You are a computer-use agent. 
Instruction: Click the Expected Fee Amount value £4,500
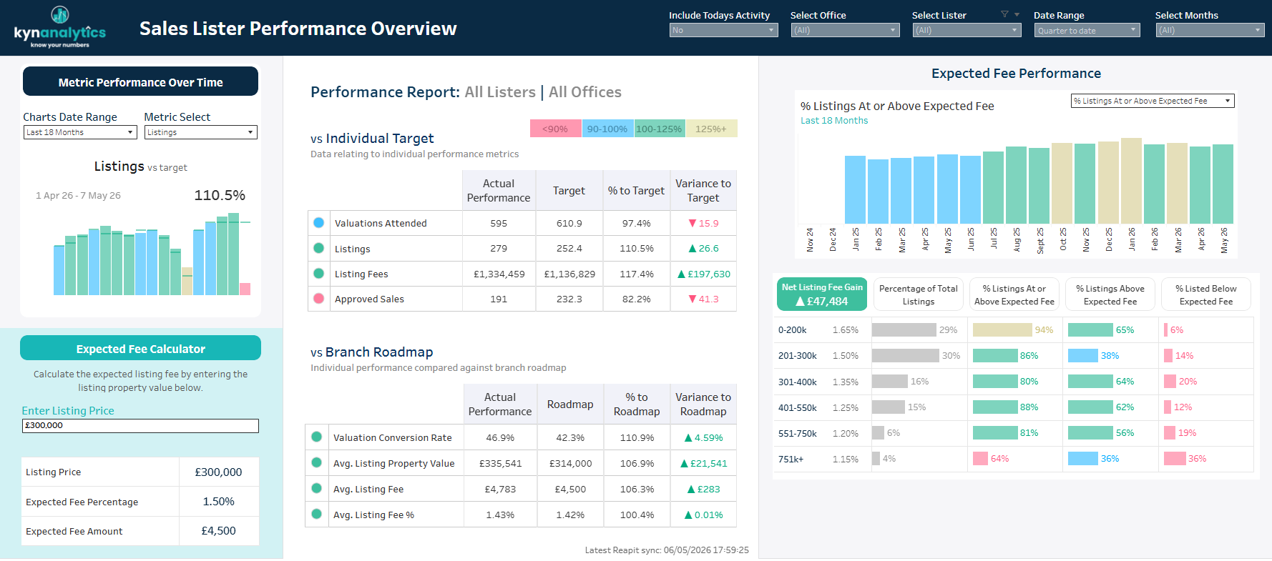218,530
